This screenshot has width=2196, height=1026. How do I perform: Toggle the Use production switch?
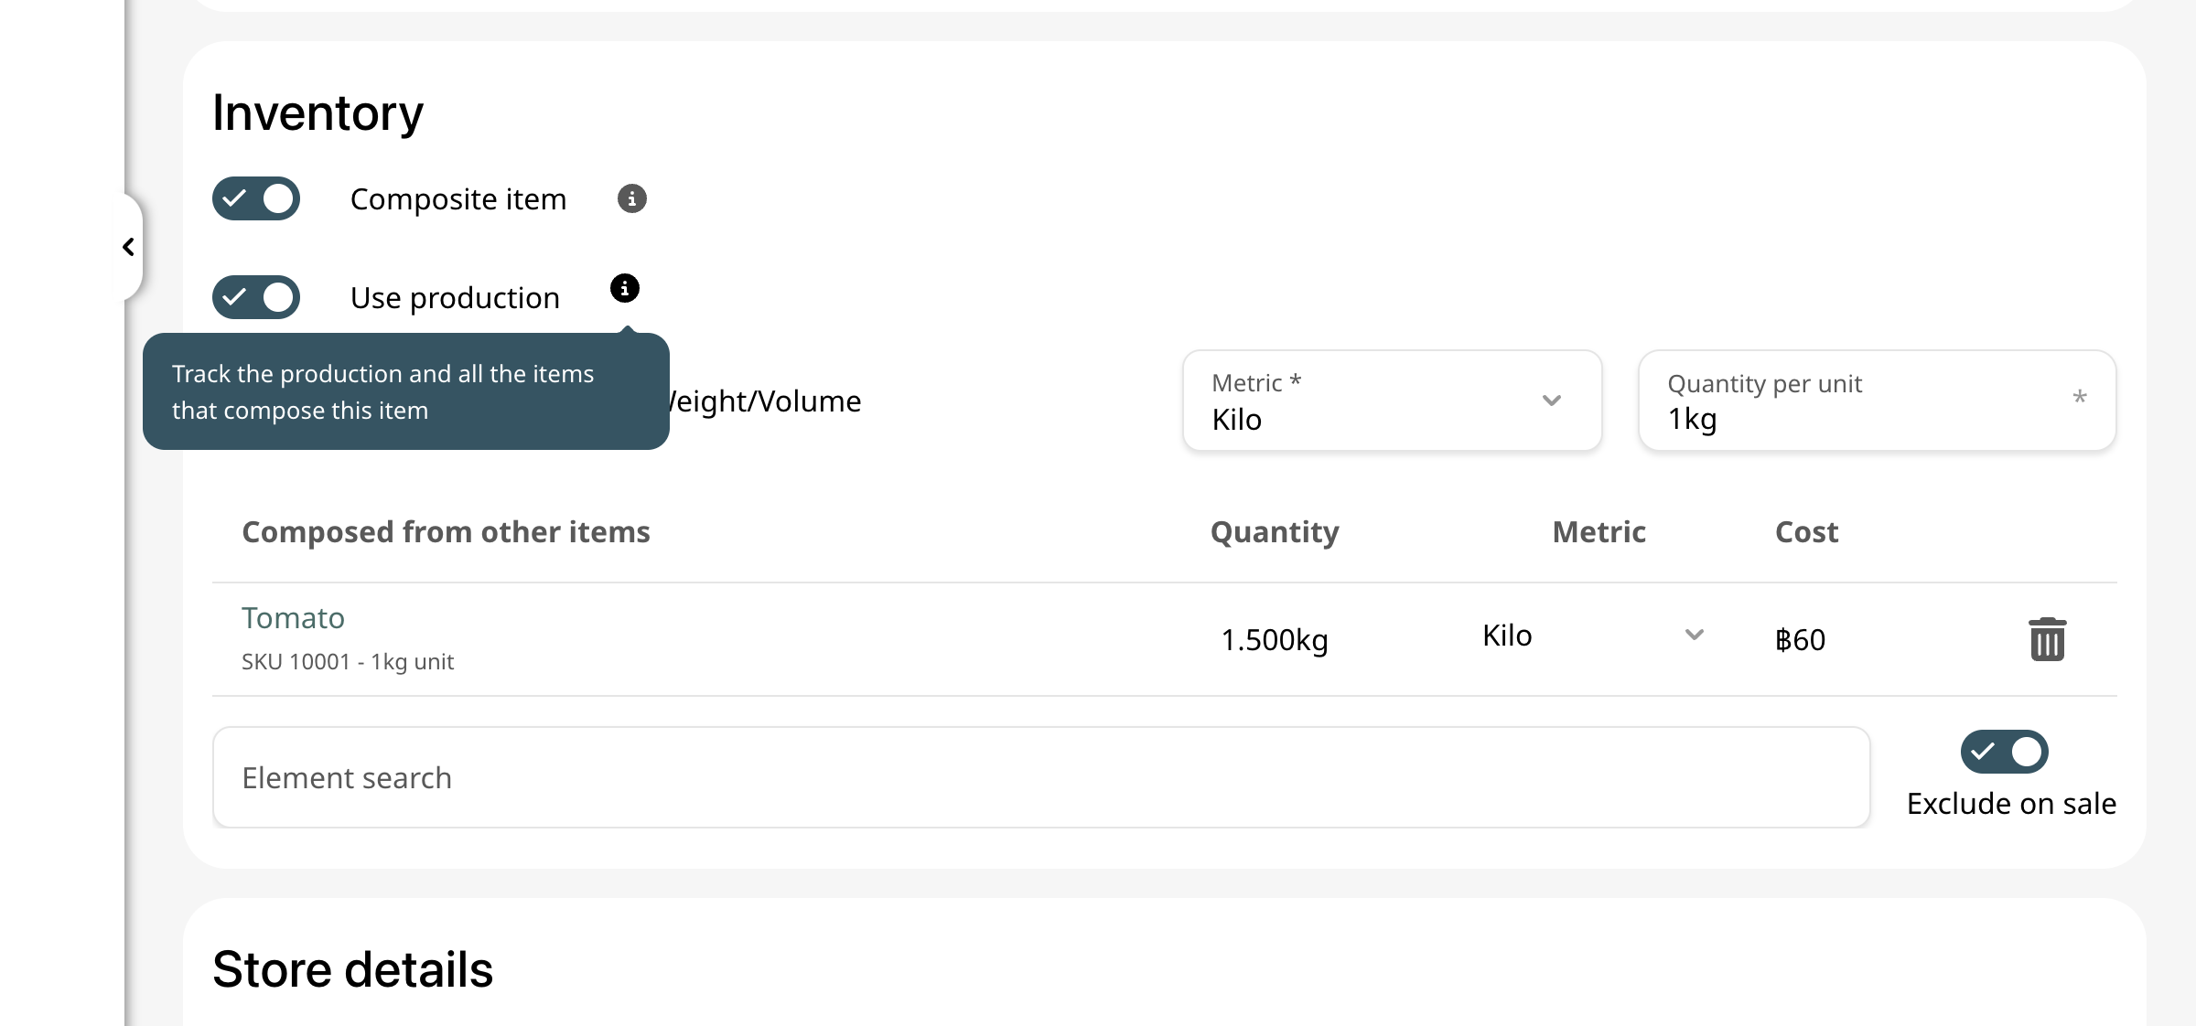click(x=256, y=297)
